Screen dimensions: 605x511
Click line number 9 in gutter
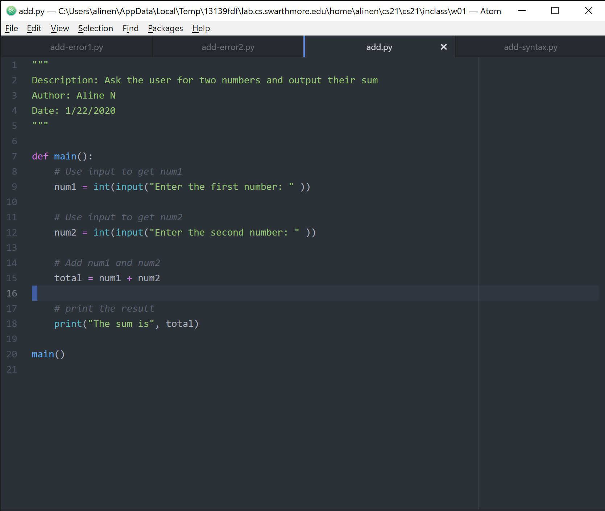tap(14, 187)
